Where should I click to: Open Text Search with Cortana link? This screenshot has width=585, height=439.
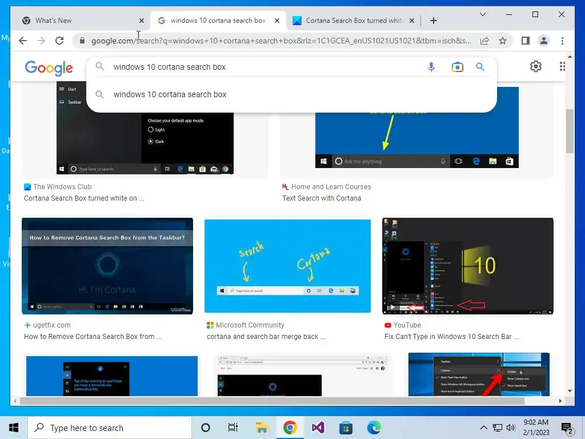click(x=322, y=198)
